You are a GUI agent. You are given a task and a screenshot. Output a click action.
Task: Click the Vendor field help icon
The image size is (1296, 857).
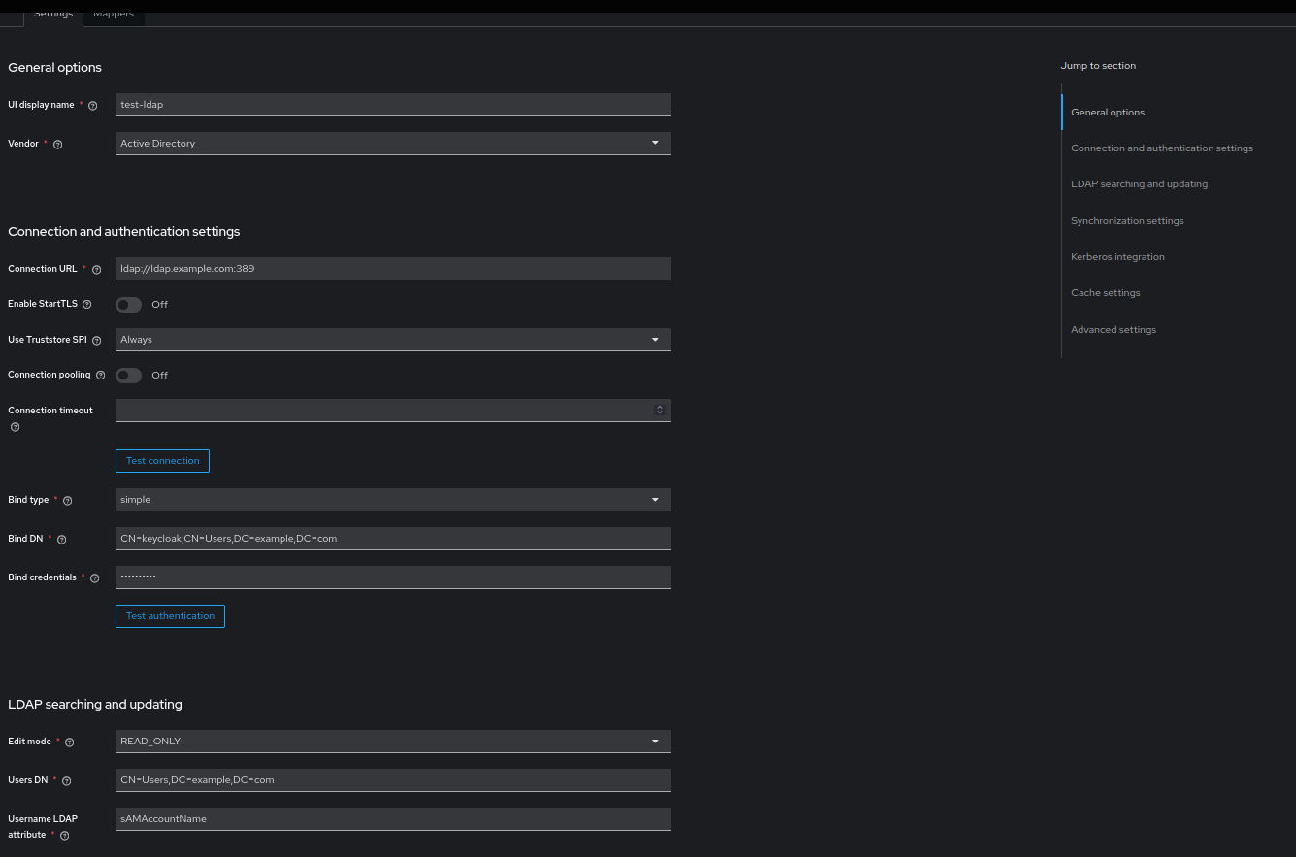coord(57,144)
